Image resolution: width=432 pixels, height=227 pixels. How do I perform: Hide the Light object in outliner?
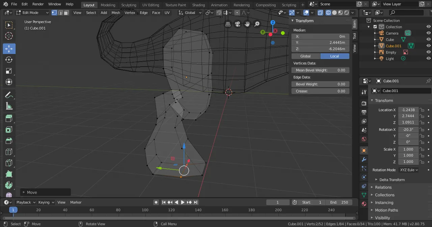tap(428, 59)
